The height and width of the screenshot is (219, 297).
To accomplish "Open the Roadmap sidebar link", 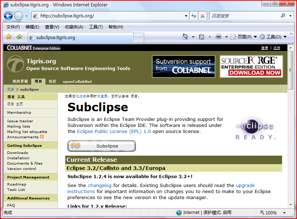I will (x=17, y=185).
